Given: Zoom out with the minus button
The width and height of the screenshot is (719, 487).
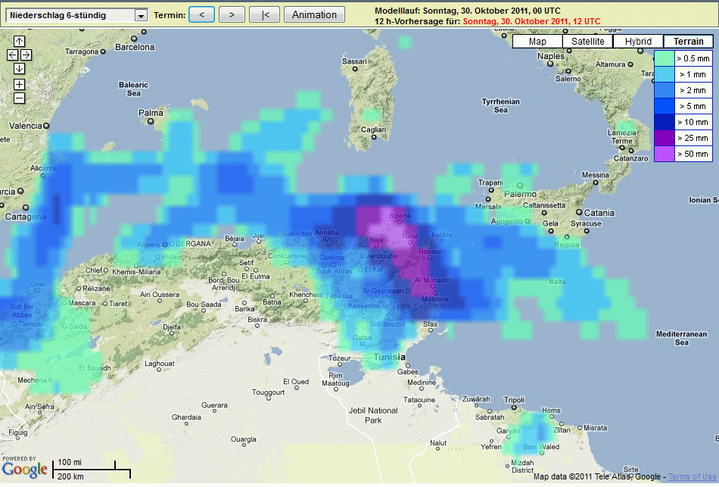Looking at the screenshot, I should pyautogui.click(x=19, y=98).
